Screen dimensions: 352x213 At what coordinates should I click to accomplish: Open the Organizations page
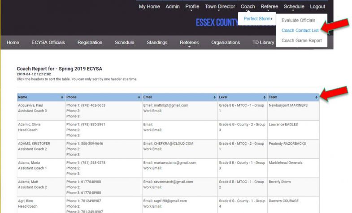click(x=226, y=42)
